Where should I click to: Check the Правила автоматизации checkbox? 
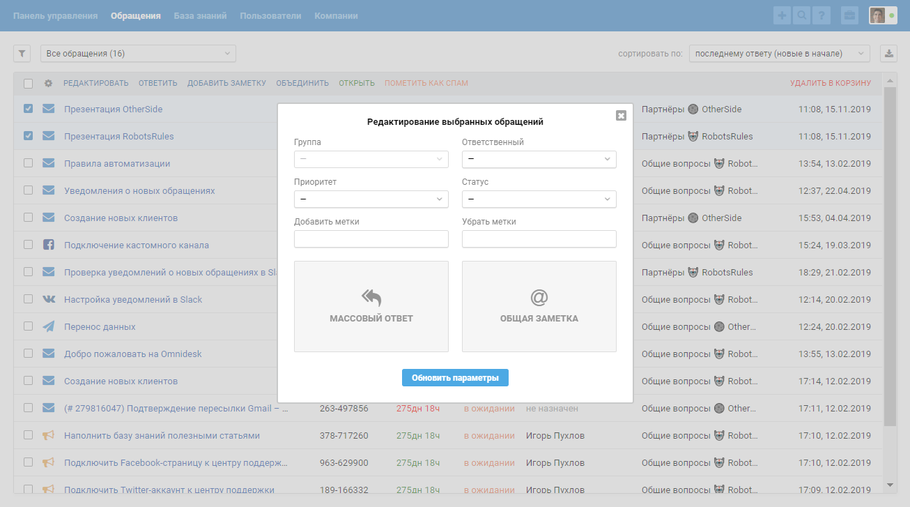(28, 163)
